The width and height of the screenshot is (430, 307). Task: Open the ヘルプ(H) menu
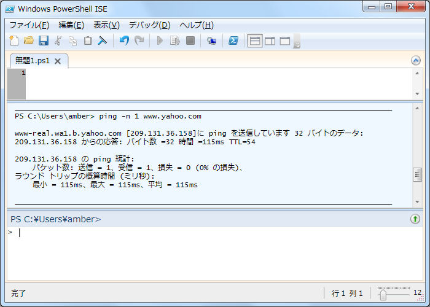[197, 25]
